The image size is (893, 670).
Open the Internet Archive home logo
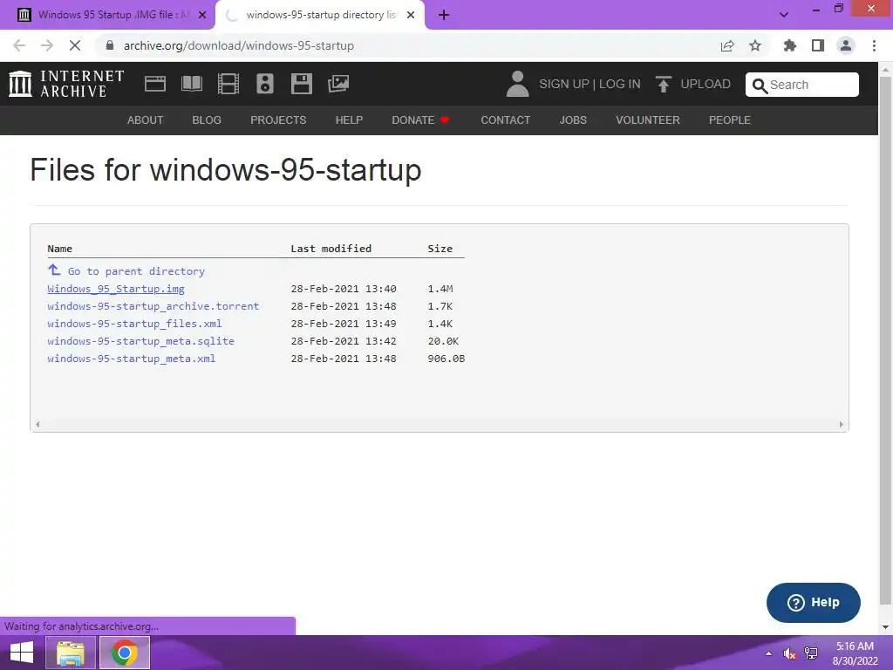66,84
